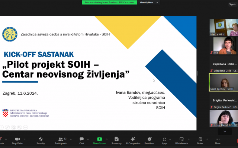Expand the caret next to Share Screen
Viewport: 238px width, 148px height.
107,139
